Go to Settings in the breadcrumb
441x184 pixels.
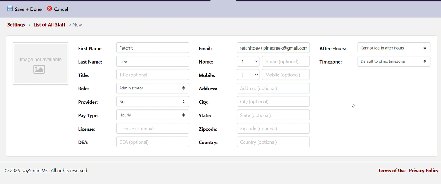tap(16, 25)
